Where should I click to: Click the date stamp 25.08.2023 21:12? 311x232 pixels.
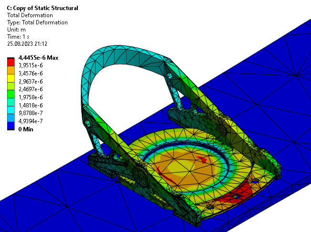coord(27,44)
